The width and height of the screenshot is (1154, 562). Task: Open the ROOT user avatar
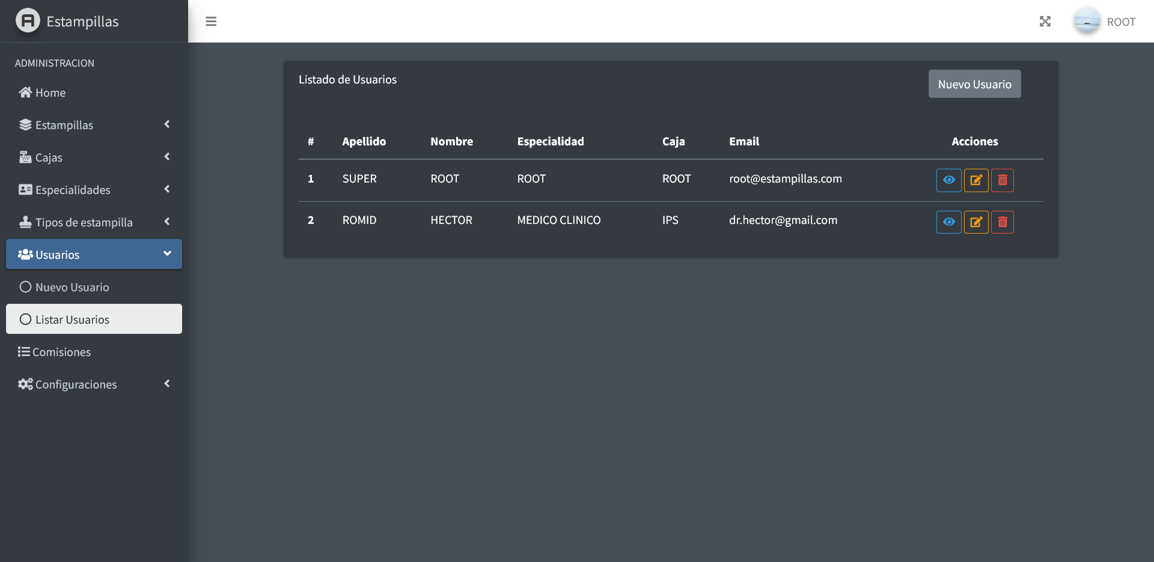1087,22
